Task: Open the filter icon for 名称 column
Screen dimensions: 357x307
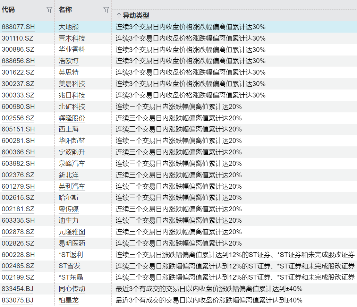Action: point(106,10)
